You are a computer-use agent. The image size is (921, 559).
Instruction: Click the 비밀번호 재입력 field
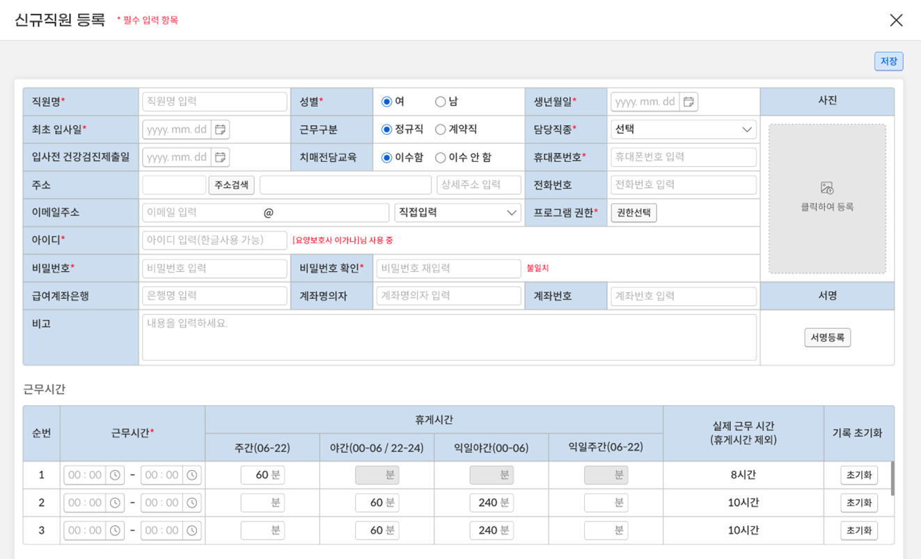tap(448, 268)
